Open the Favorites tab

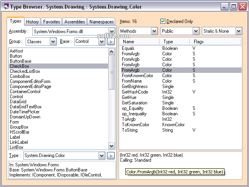point(52,22)
